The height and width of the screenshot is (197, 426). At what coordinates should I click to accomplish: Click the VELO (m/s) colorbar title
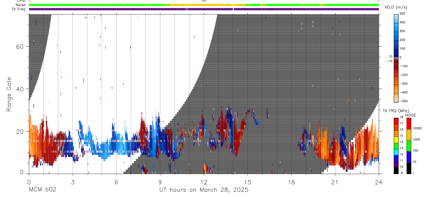(397, 7)
